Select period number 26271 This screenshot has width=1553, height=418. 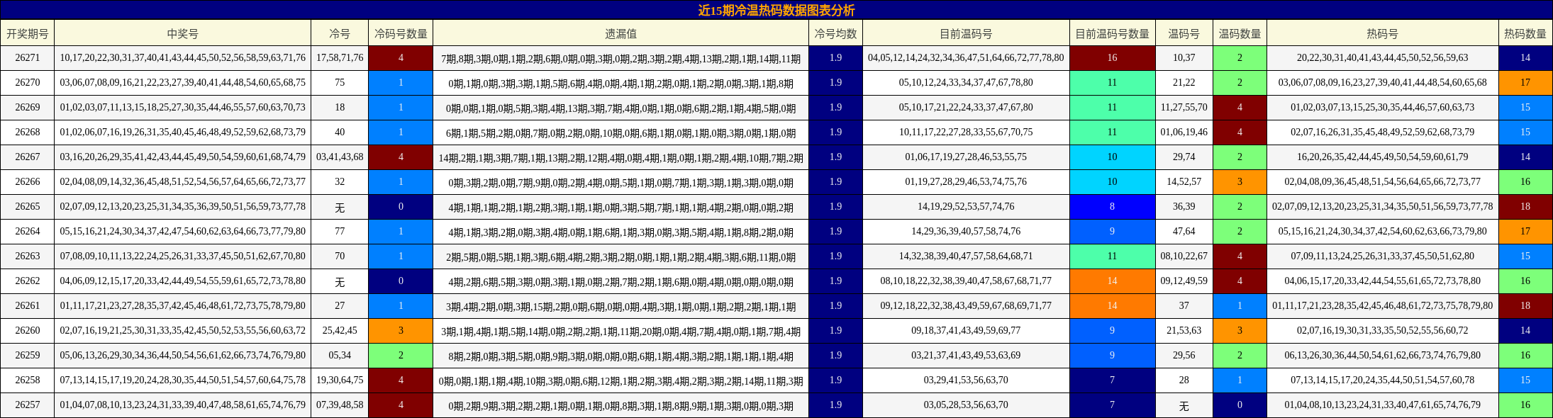pyautogui.click(x=28, y=58)
